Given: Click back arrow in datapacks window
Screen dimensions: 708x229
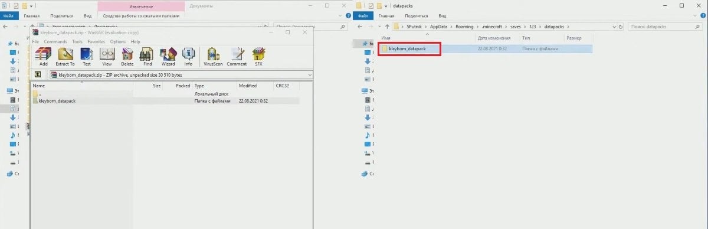Looking at the screenshot, I should 359,27.
